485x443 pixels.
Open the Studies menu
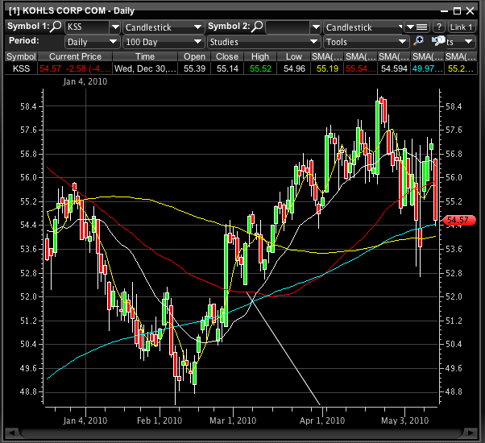click(x=263, y=41)
